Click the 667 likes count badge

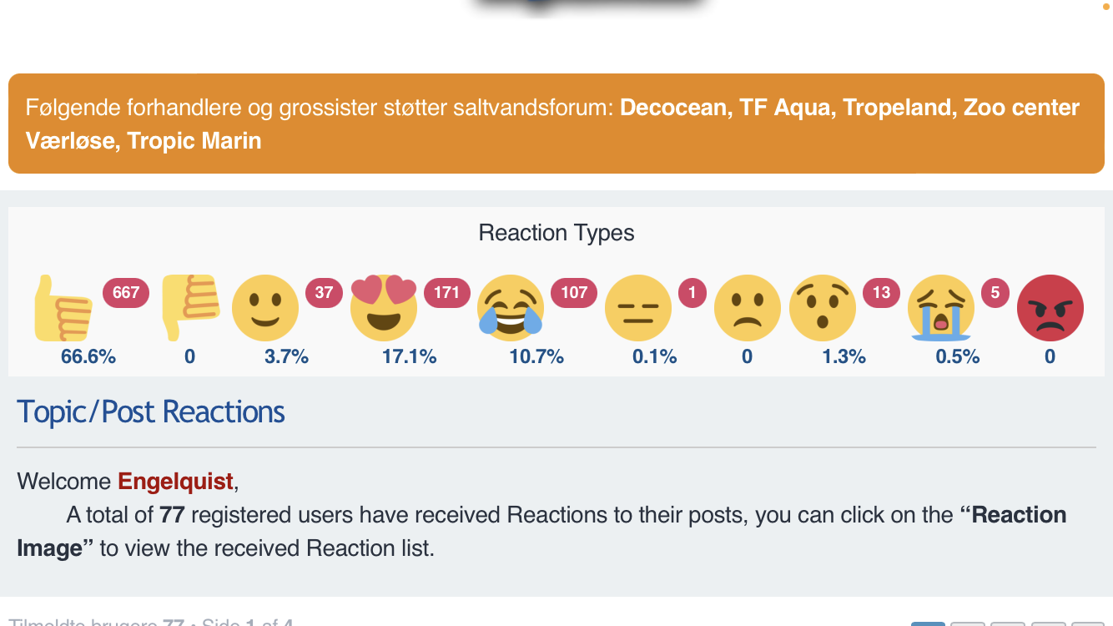(x=126, y=293)
